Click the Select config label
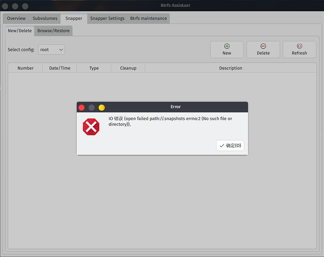Viewport: 324px width, 257px height. 21,50
